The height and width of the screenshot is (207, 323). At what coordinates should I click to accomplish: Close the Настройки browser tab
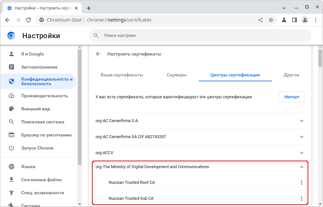pos(76,8)
